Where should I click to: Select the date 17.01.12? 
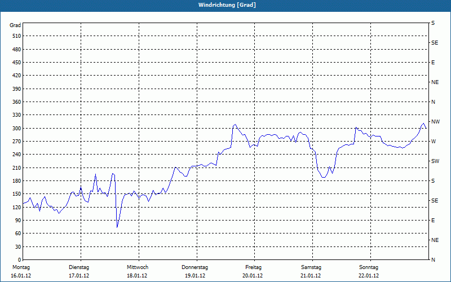(x=79, y=276)
